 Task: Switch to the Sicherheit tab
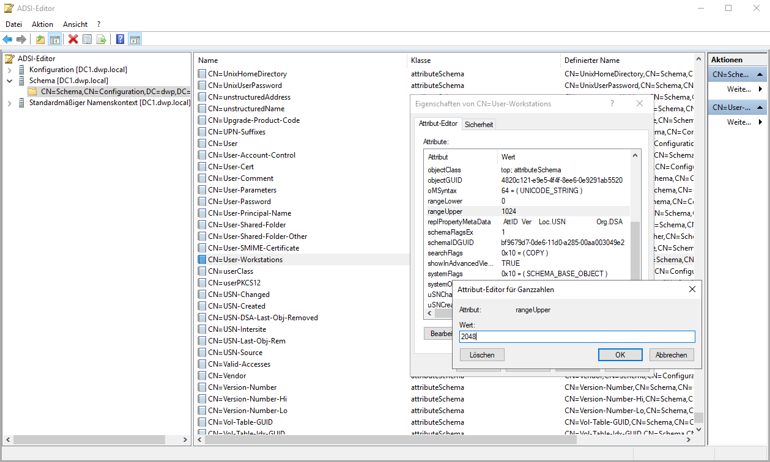(x=479, y=125)
